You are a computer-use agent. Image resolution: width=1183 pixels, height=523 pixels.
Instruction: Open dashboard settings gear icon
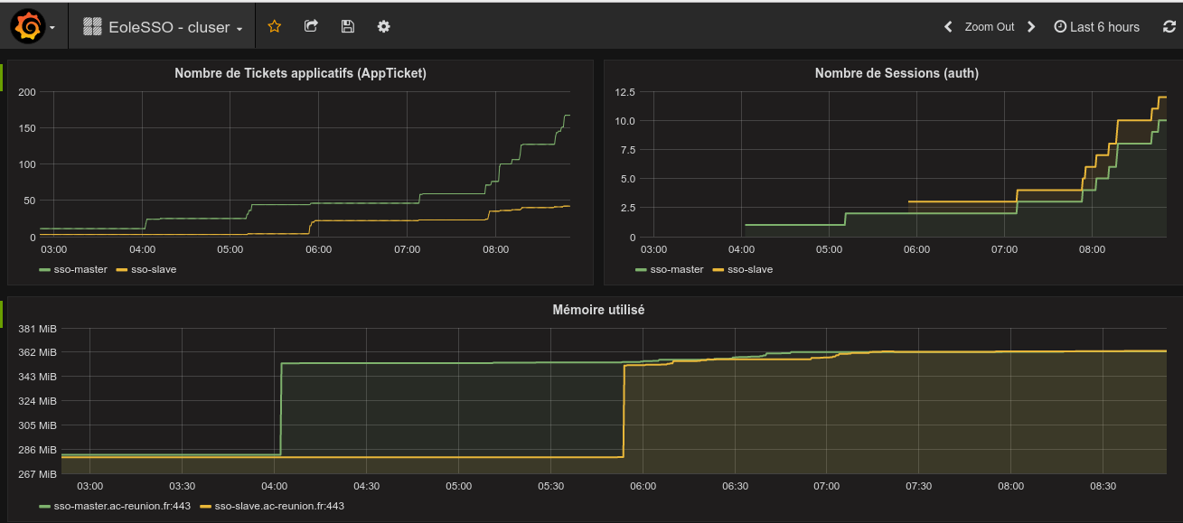click(383, 27)
